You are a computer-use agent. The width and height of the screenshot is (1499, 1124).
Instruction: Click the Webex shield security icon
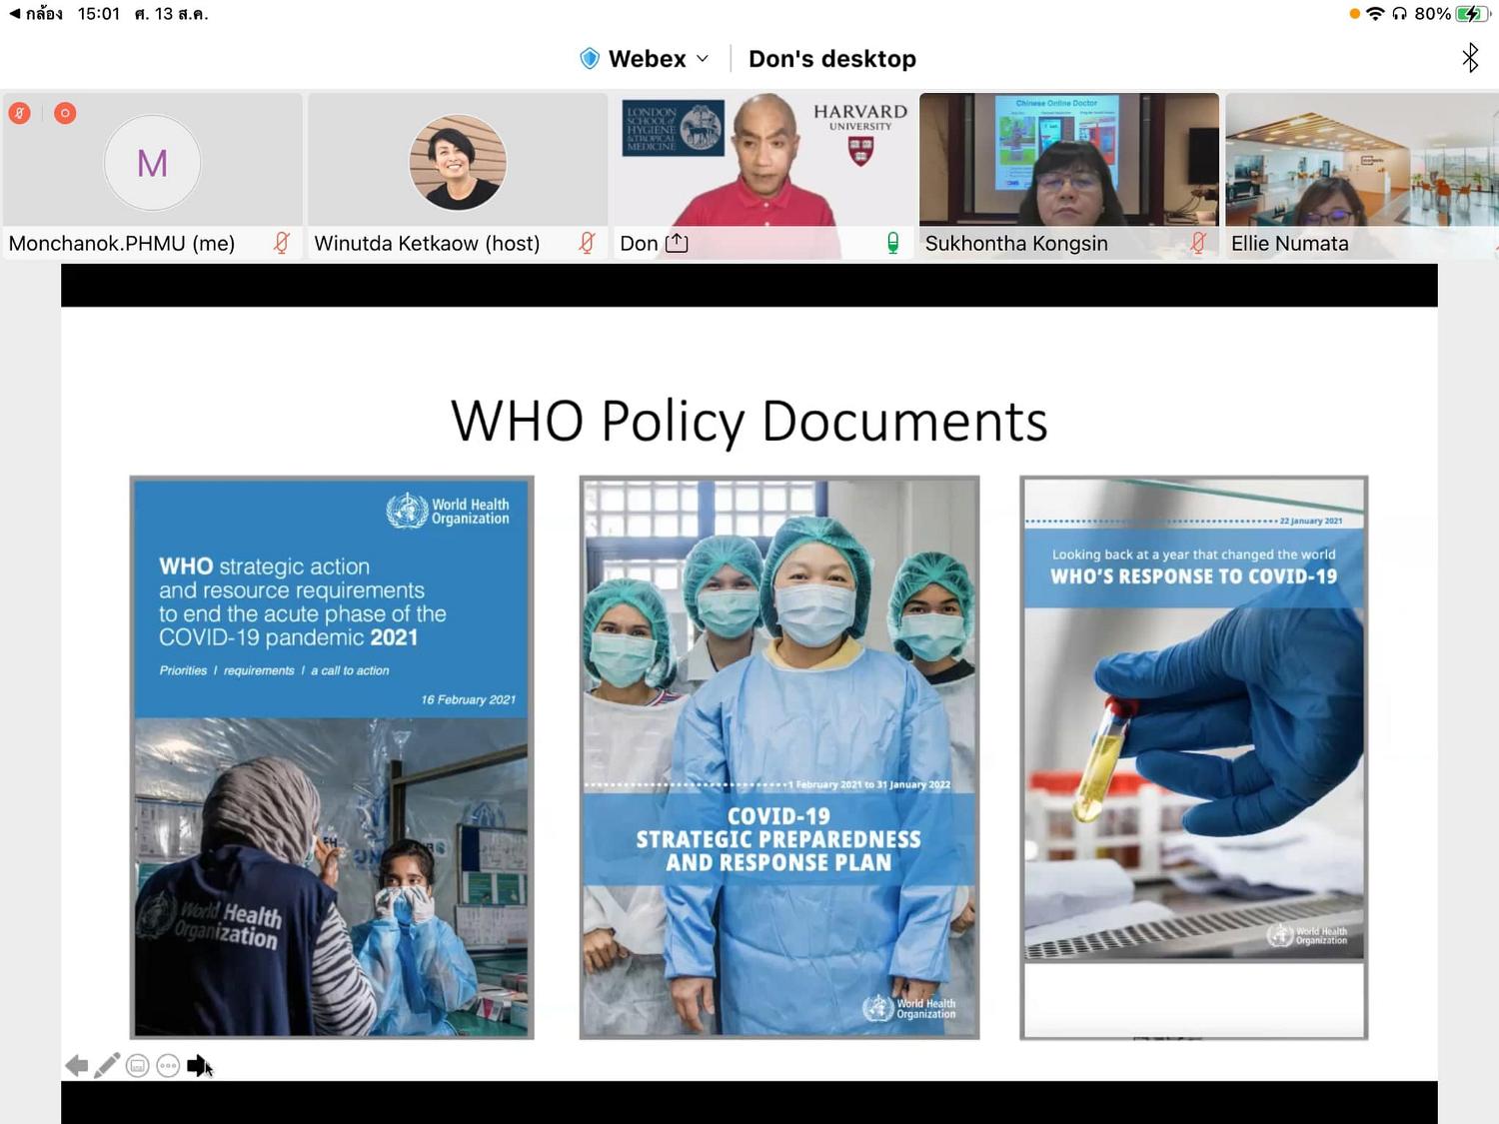(x=590, y=59)
